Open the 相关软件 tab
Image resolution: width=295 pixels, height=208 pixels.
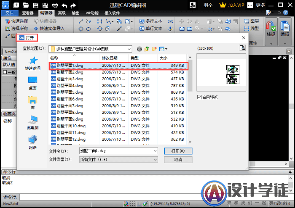(x=112, y=13)
